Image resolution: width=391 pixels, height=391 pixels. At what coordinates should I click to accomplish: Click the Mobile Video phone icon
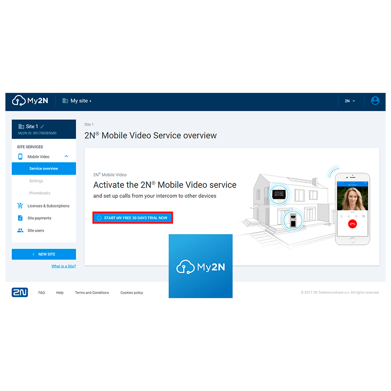coord(20,157)
